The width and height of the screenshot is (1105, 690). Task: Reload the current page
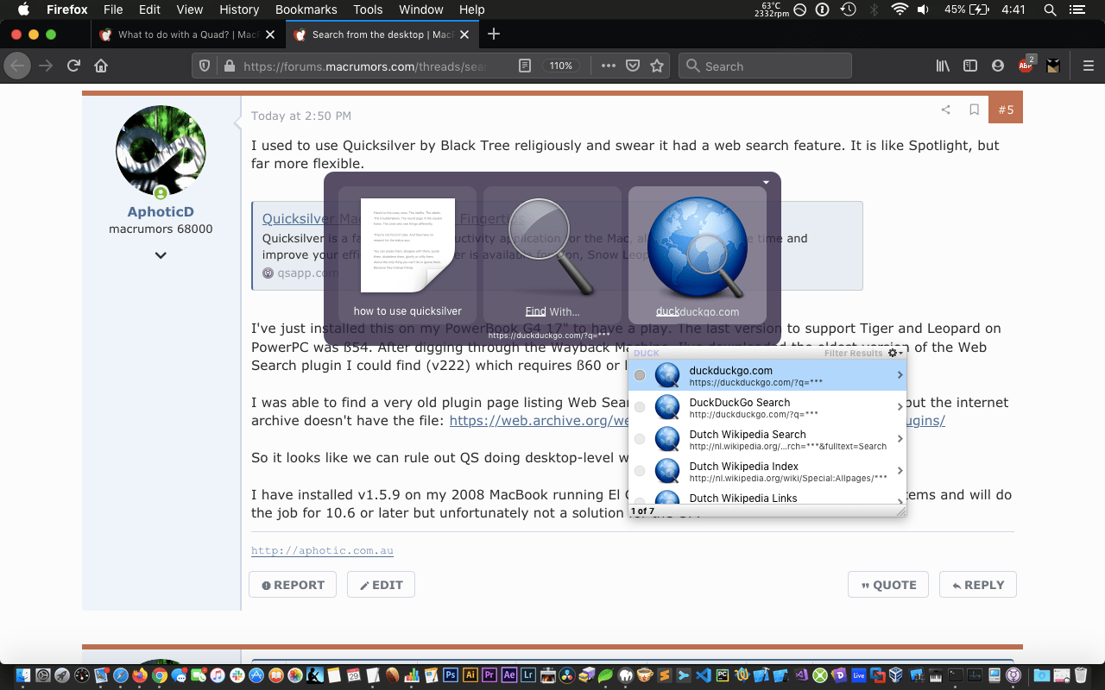[x=74, y=66]
